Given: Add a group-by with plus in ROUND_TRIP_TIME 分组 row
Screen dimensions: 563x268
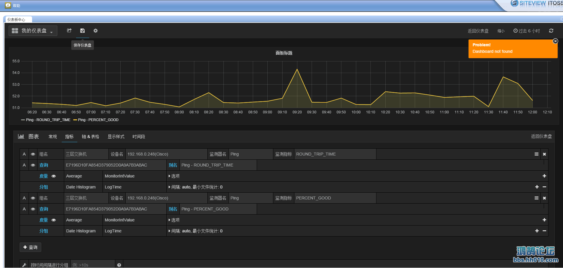Looking at the screenshot, I should (x=537, y=187).
